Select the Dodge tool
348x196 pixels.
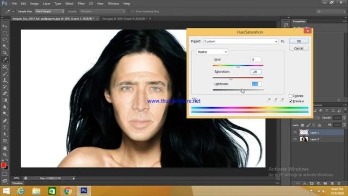coord(5,114)
